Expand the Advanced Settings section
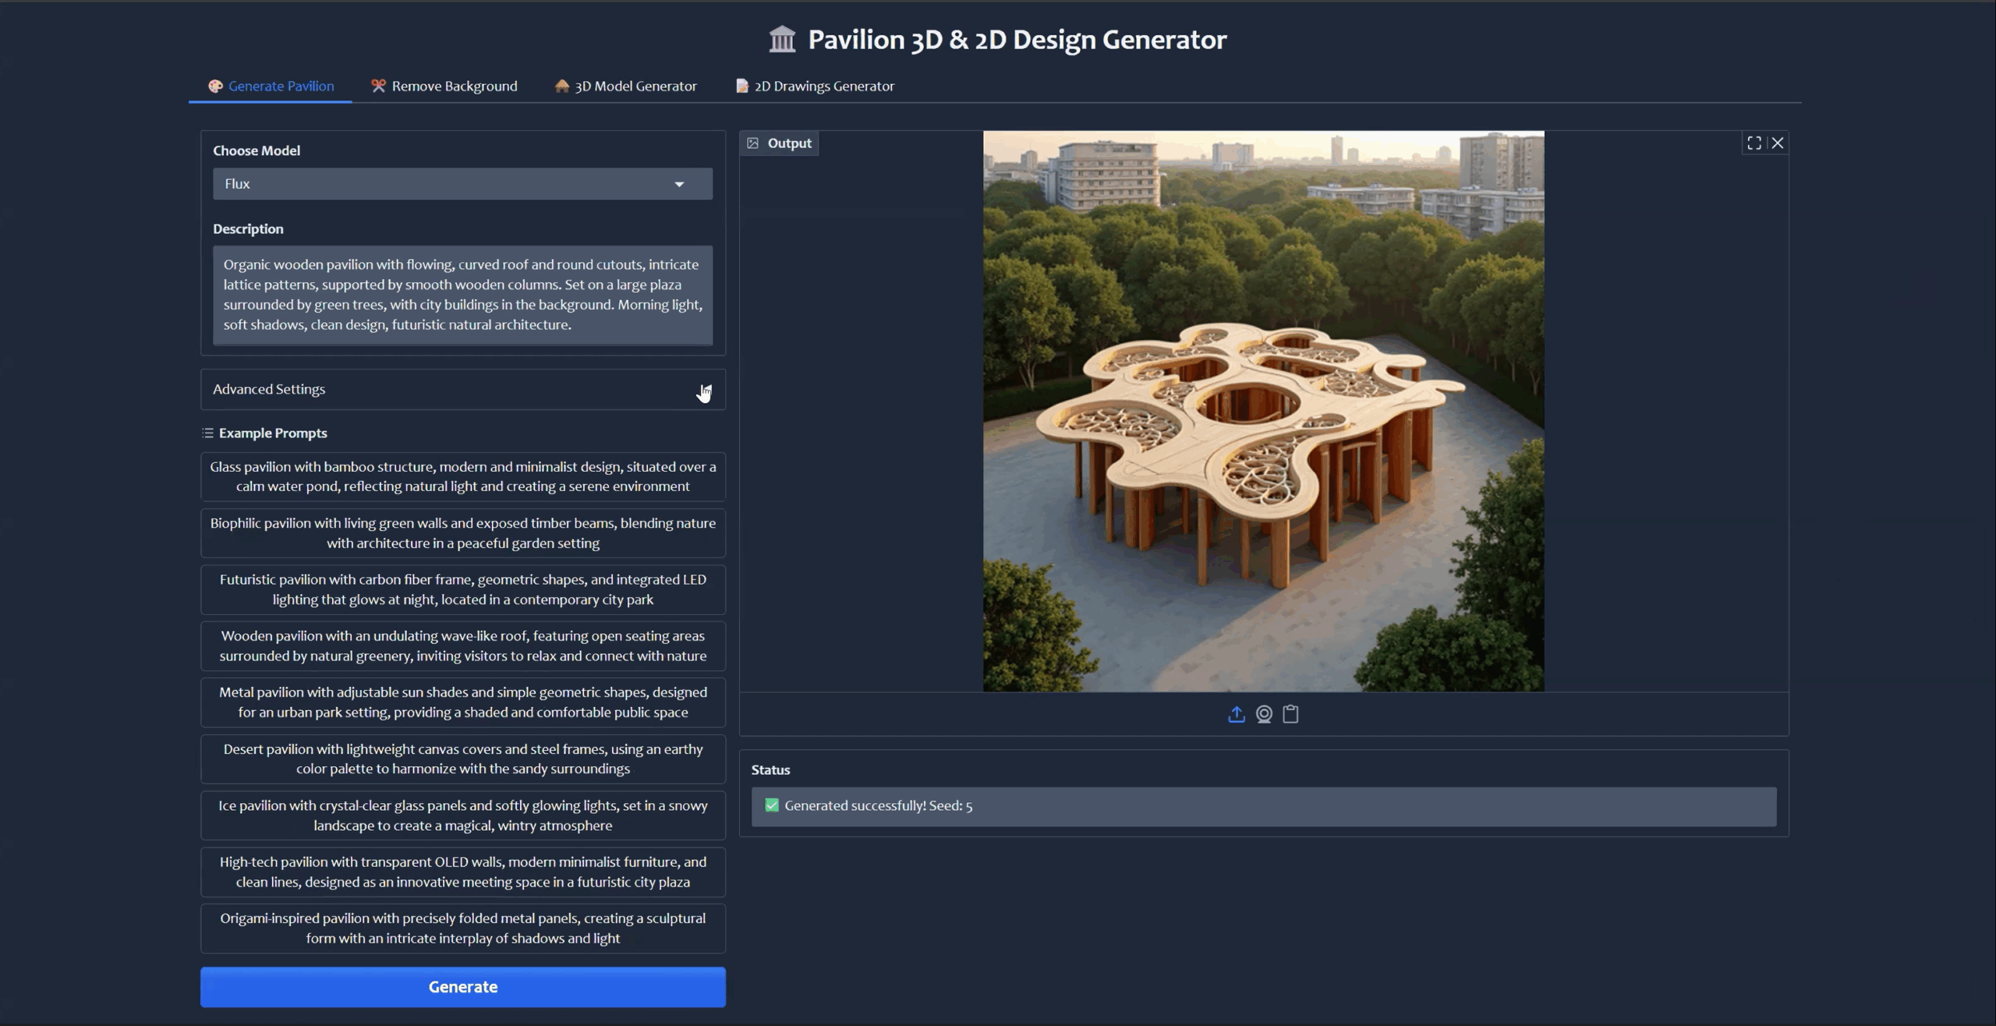Image resolution: width=1996 pixels, height=1026 pixels. click(462, 389)
